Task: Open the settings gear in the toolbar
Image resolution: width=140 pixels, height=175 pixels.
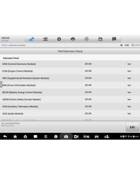Action: coord(59,39)
